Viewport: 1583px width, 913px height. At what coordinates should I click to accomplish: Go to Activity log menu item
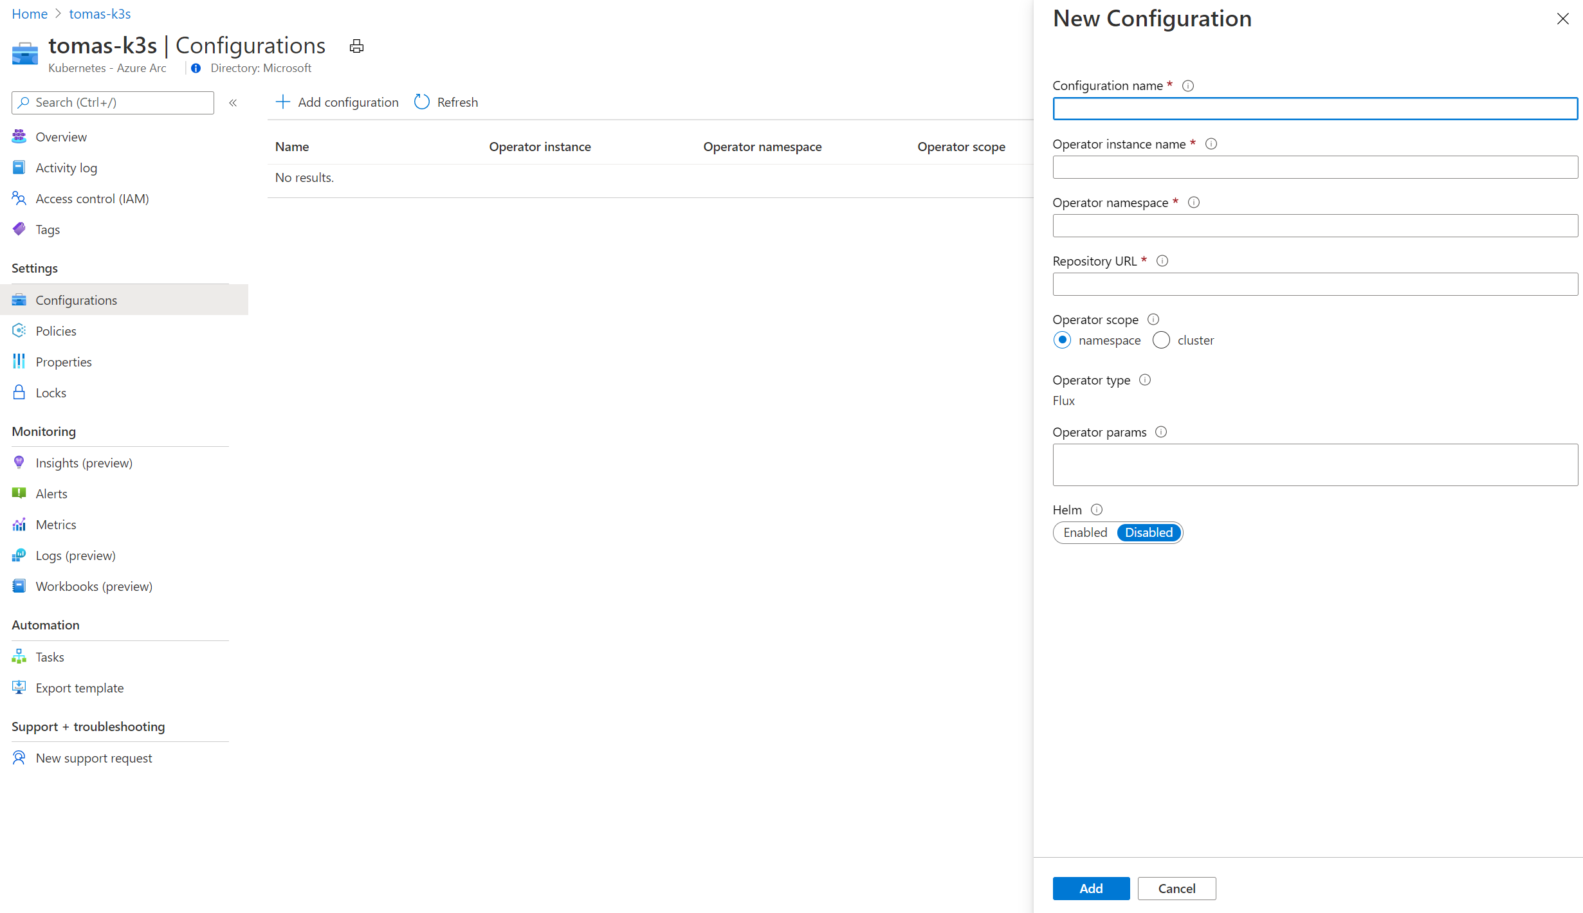click(x=66, y=168)
